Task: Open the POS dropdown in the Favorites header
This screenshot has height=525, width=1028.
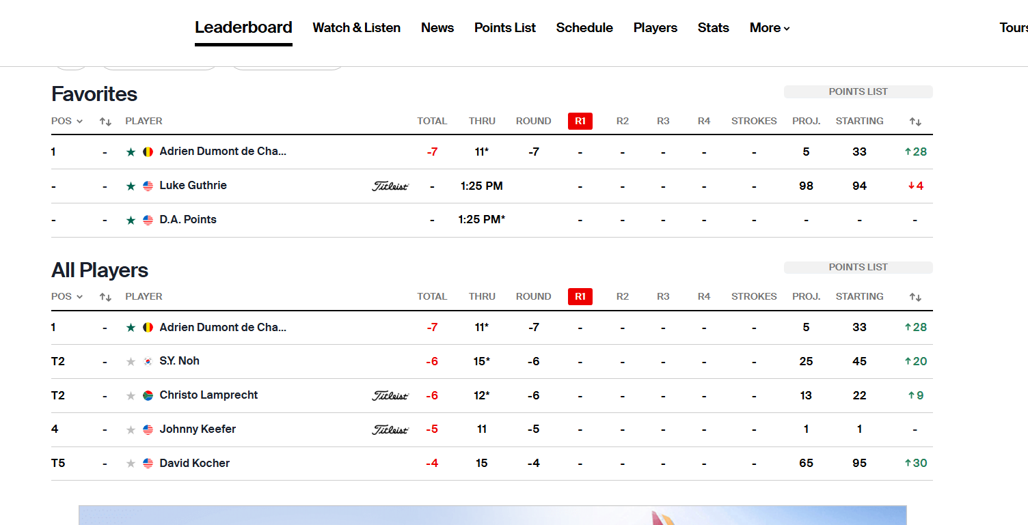Action: pyautogui.click(x=67, y=122)
